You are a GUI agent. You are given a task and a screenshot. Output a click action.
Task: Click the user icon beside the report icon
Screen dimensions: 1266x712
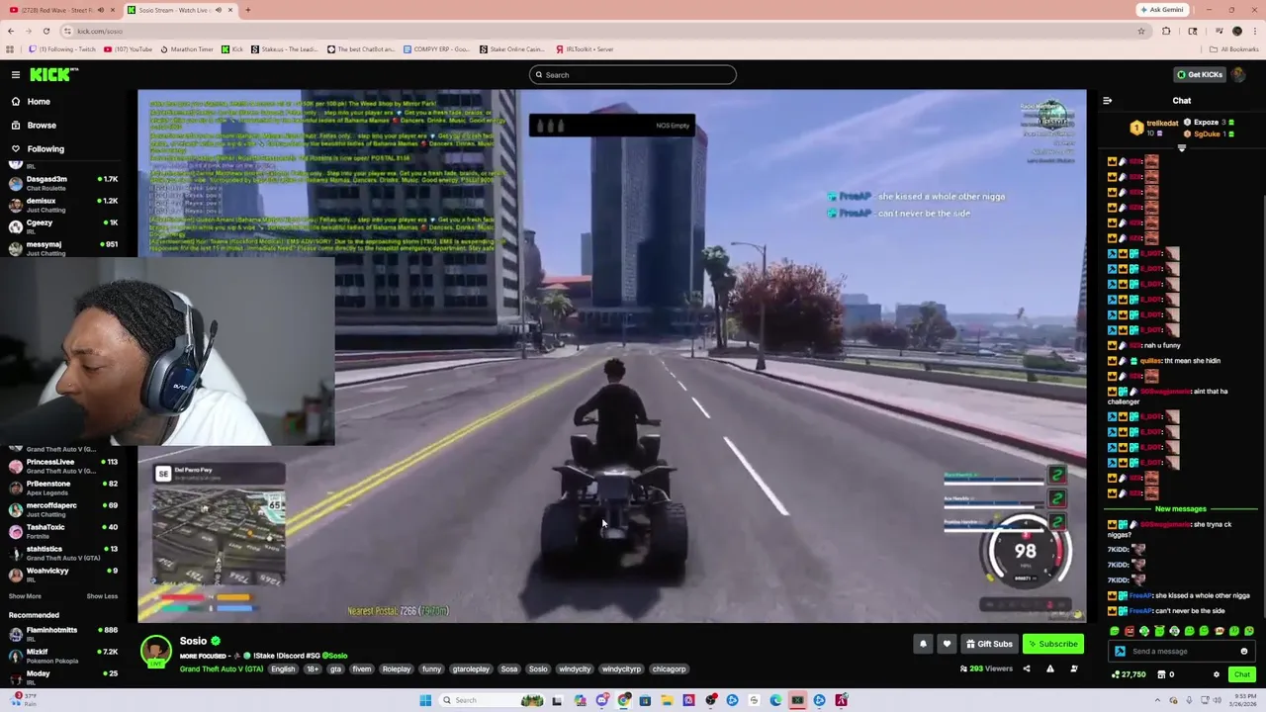[1073, 669]
